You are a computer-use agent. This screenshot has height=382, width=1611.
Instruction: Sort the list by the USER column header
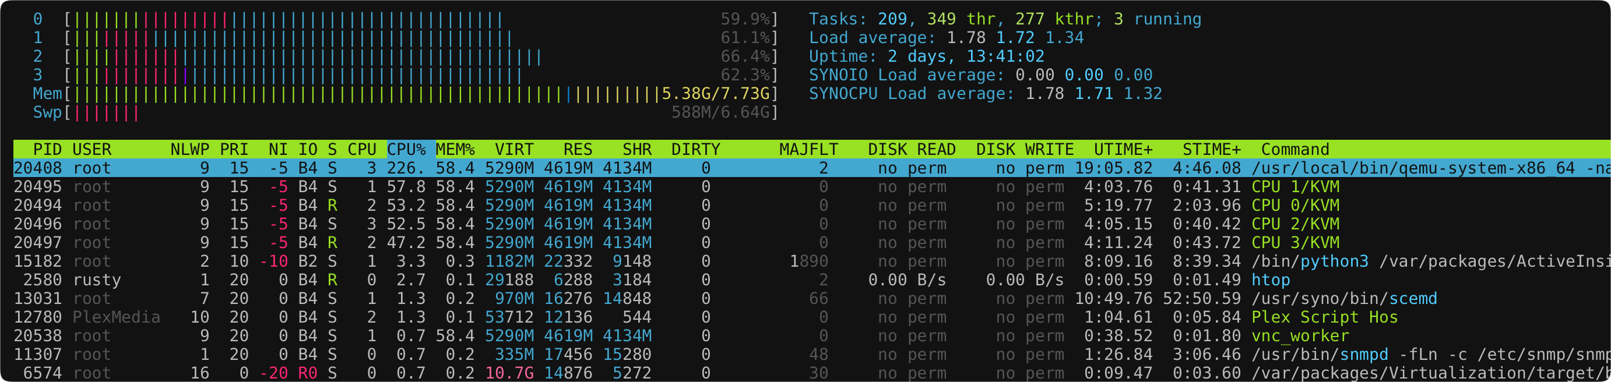[92, 150]
